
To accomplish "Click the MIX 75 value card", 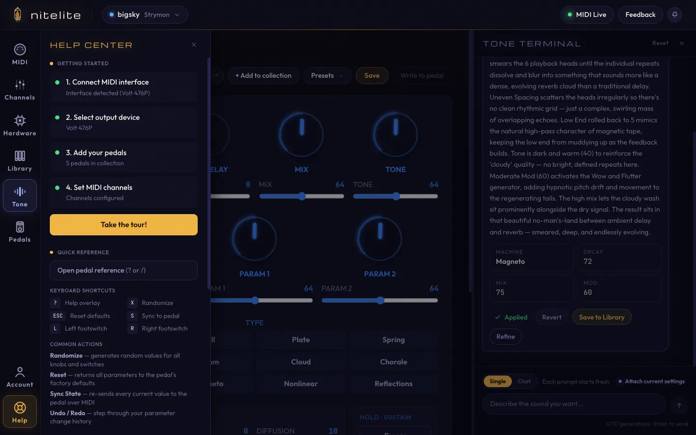I will (x=532, y=288).
